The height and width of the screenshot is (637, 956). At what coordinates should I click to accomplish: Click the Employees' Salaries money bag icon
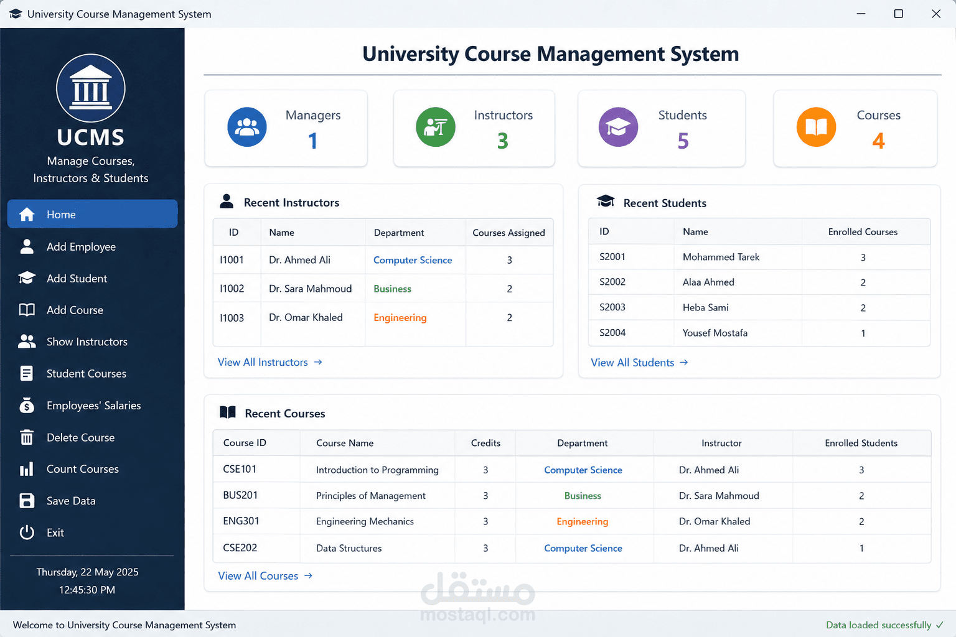tap(27, 406)
